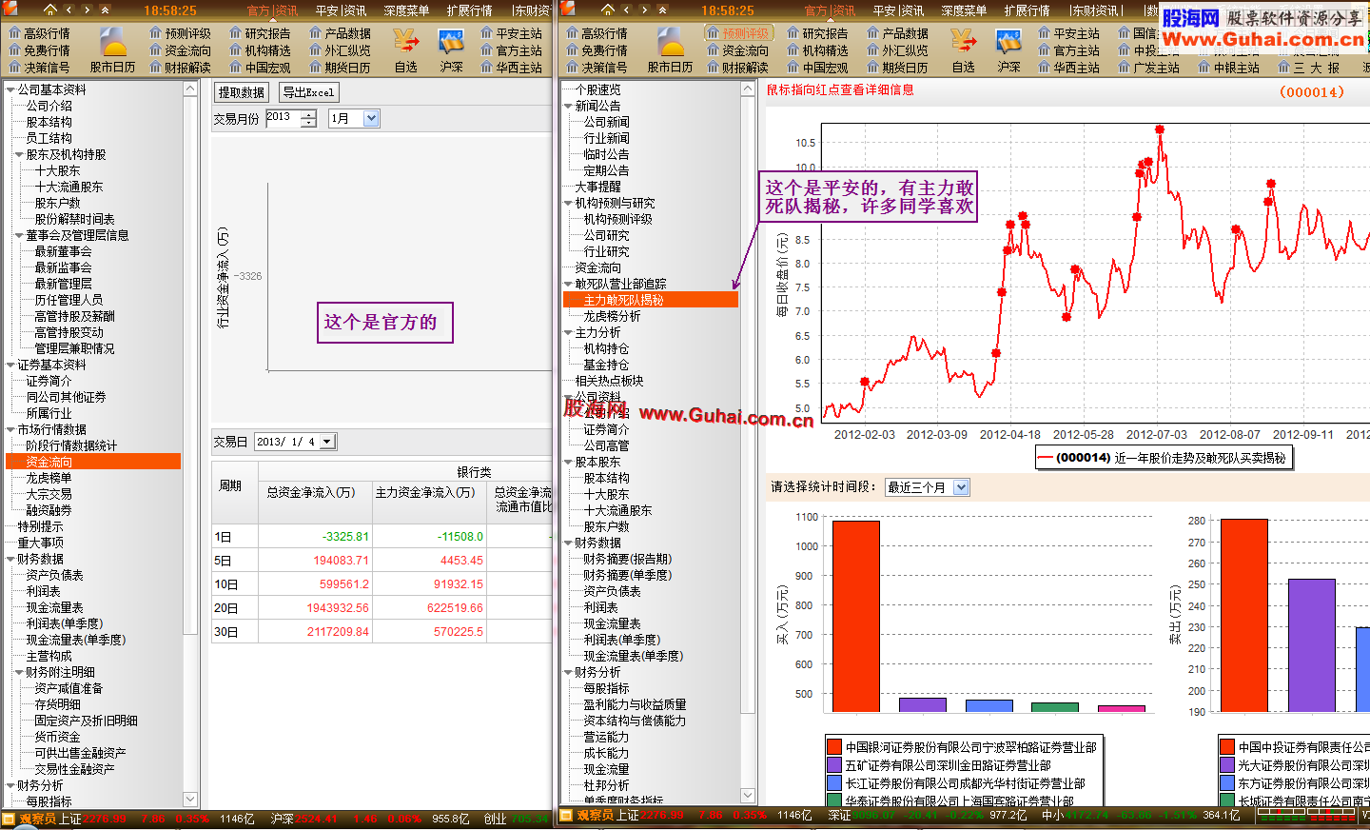This screenshot has height=830, width=1370.
Task: Open 广发主站 in the right window toolbar
Action: click(1148, 68)
